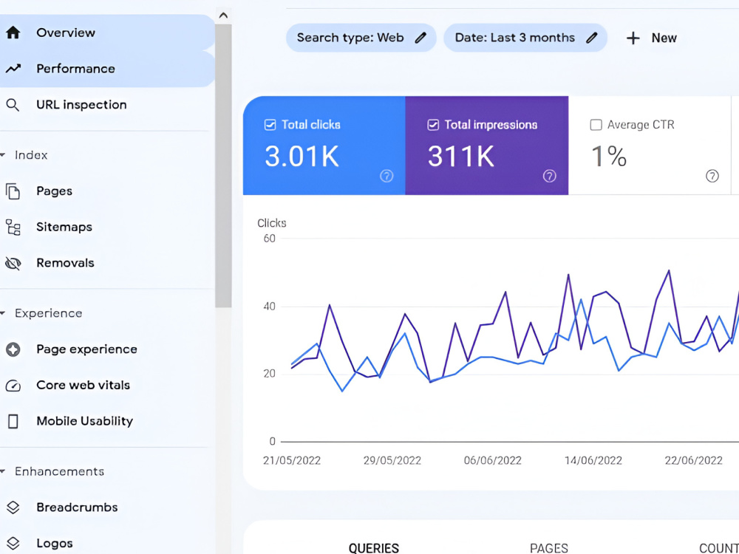Click the 60 y-axis value

[270, 239]
